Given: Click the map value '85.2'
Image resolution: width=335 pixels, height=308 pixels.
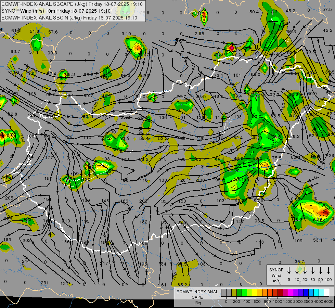Looking at the screenshot, I should click(182, 285).
